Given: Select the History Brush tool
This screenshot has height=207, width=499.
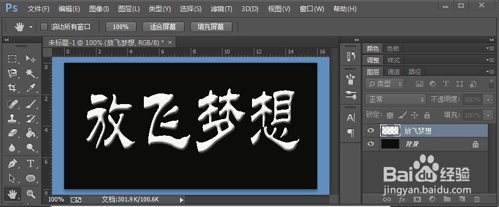Looking at the screenshot, I should coord(31,119).
